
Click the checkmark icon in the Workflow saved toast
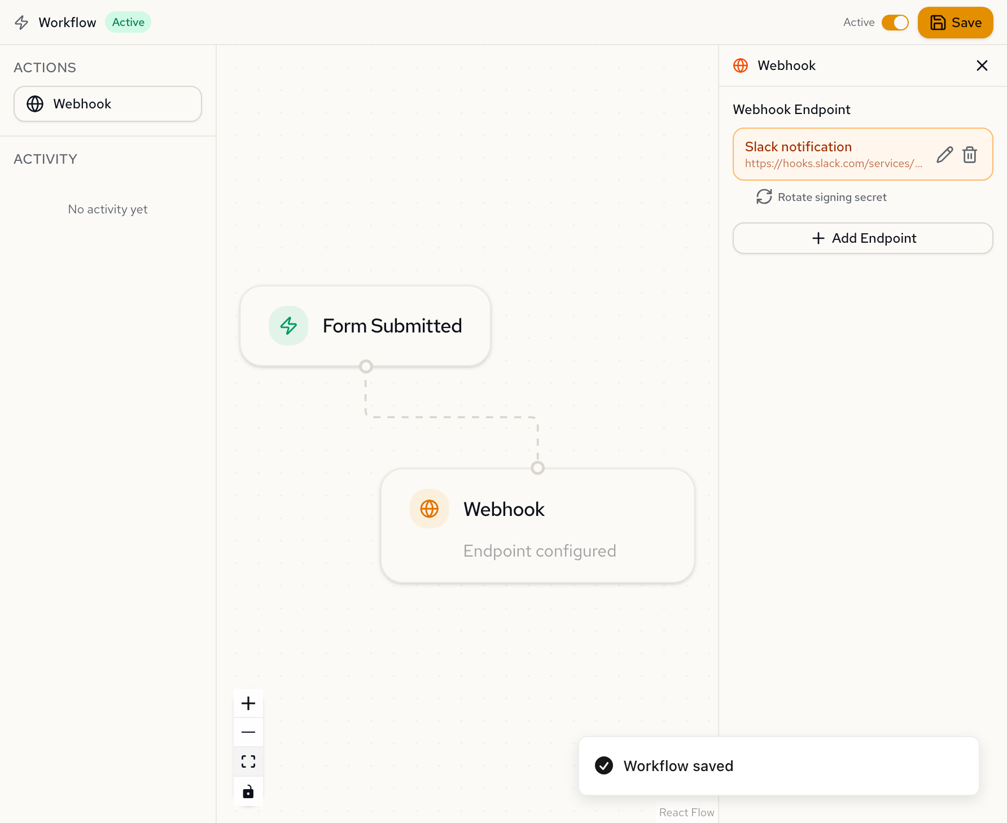(604, 766)
